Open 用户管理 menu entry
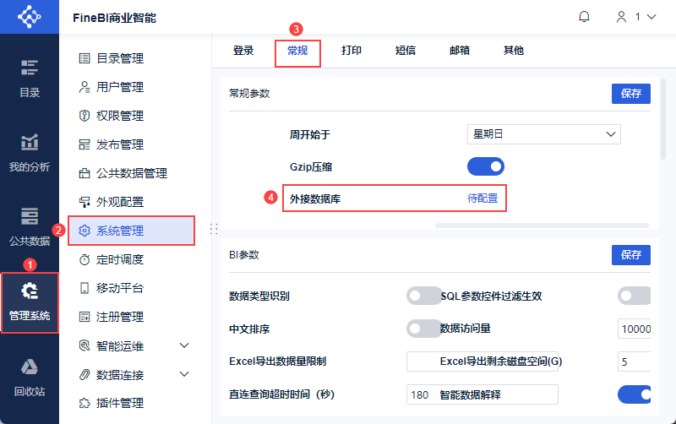This screenshot has width=676, height=424. click(x=119, y=87)
